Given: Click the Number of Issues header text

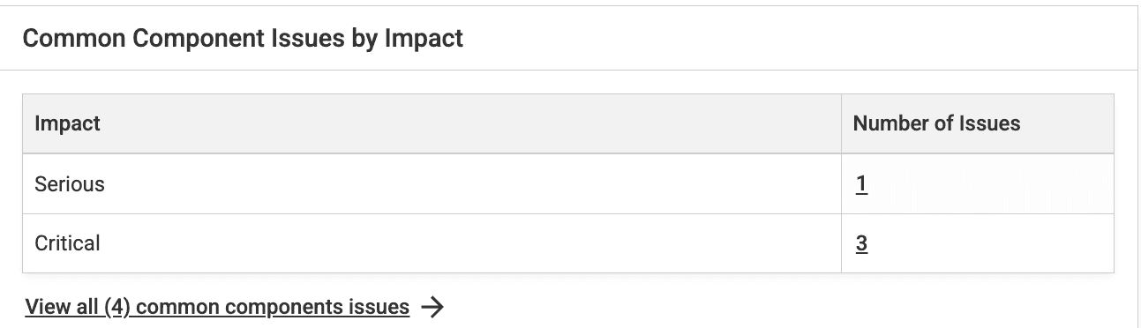Looking at the screenshot, I should (936, 124).
